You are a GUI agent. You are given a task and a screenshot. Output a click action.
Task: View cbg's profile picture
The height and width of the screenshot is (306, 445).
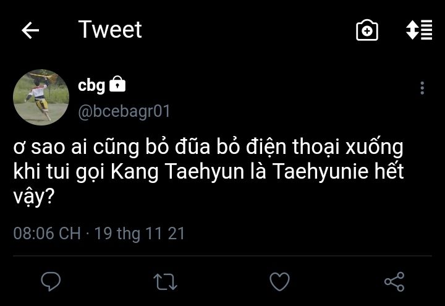pyautogui.click(x=41, y=97)
